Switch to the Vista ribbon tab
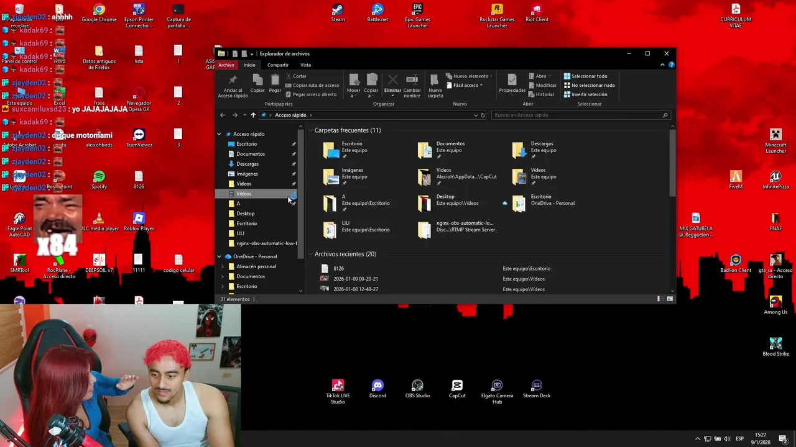The image size is (796, 447). point(305,65)
